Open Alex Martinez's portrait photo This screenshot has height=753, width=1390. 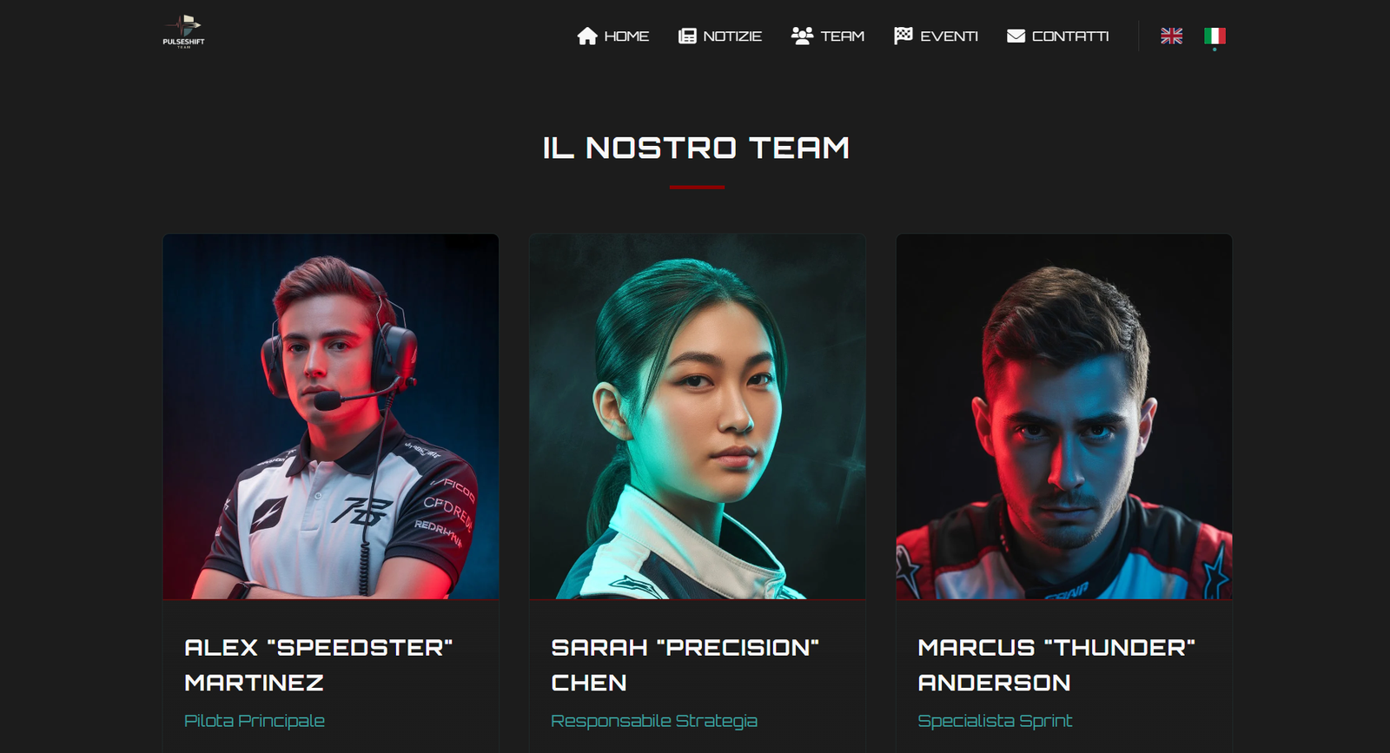(331, 416)
